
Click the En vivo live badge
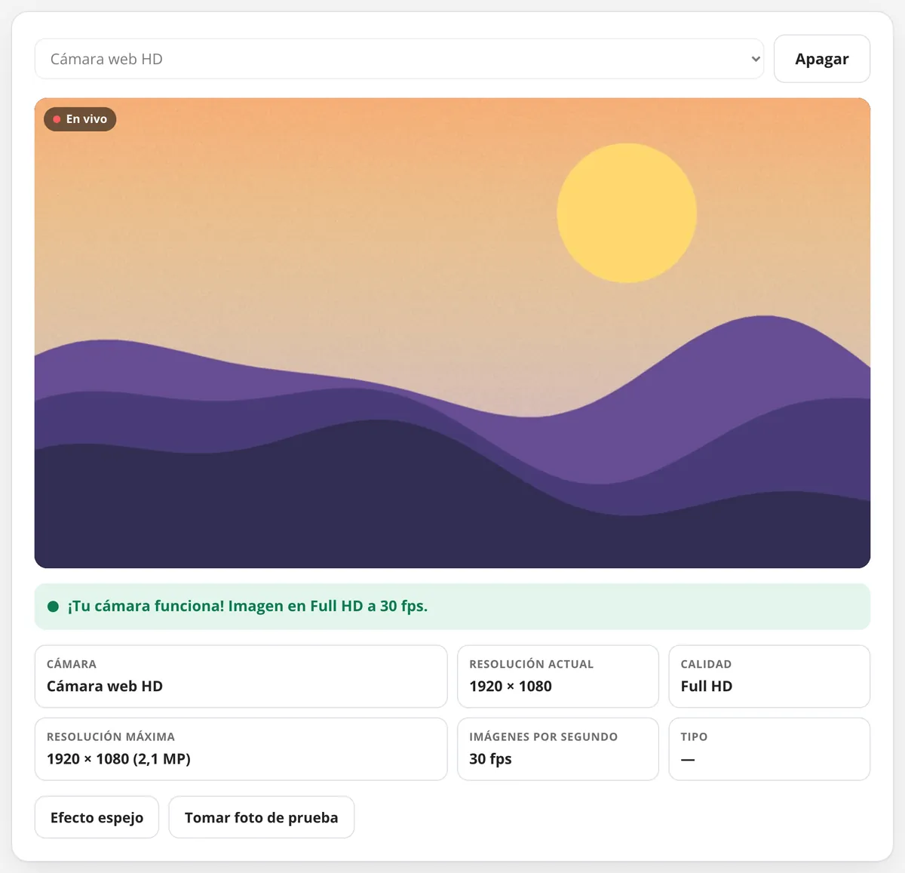click(x=80, y=119)
